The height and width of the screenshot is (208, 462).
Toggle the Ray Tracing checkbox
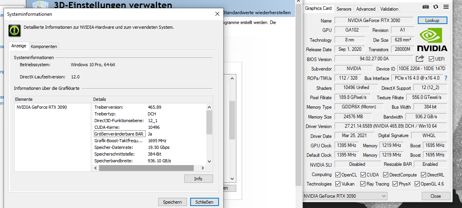(363, 184)
